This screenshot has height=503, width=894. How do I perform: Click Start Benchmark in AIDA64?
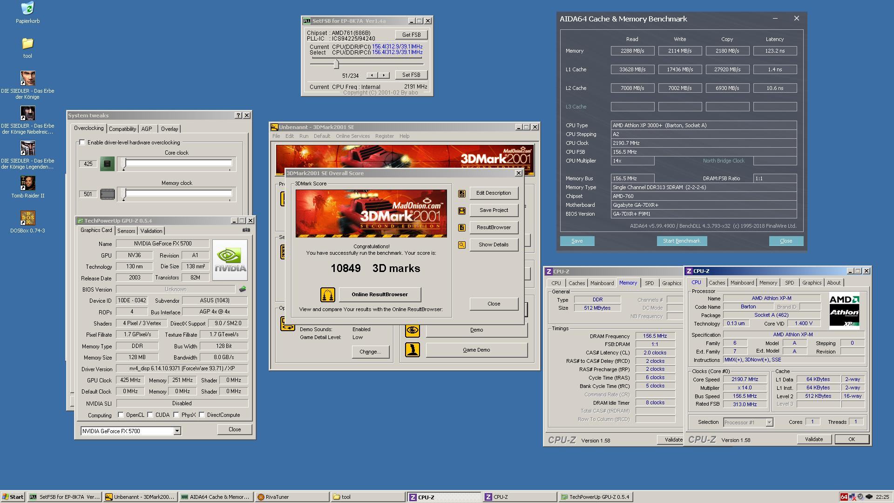coord(682,241)
